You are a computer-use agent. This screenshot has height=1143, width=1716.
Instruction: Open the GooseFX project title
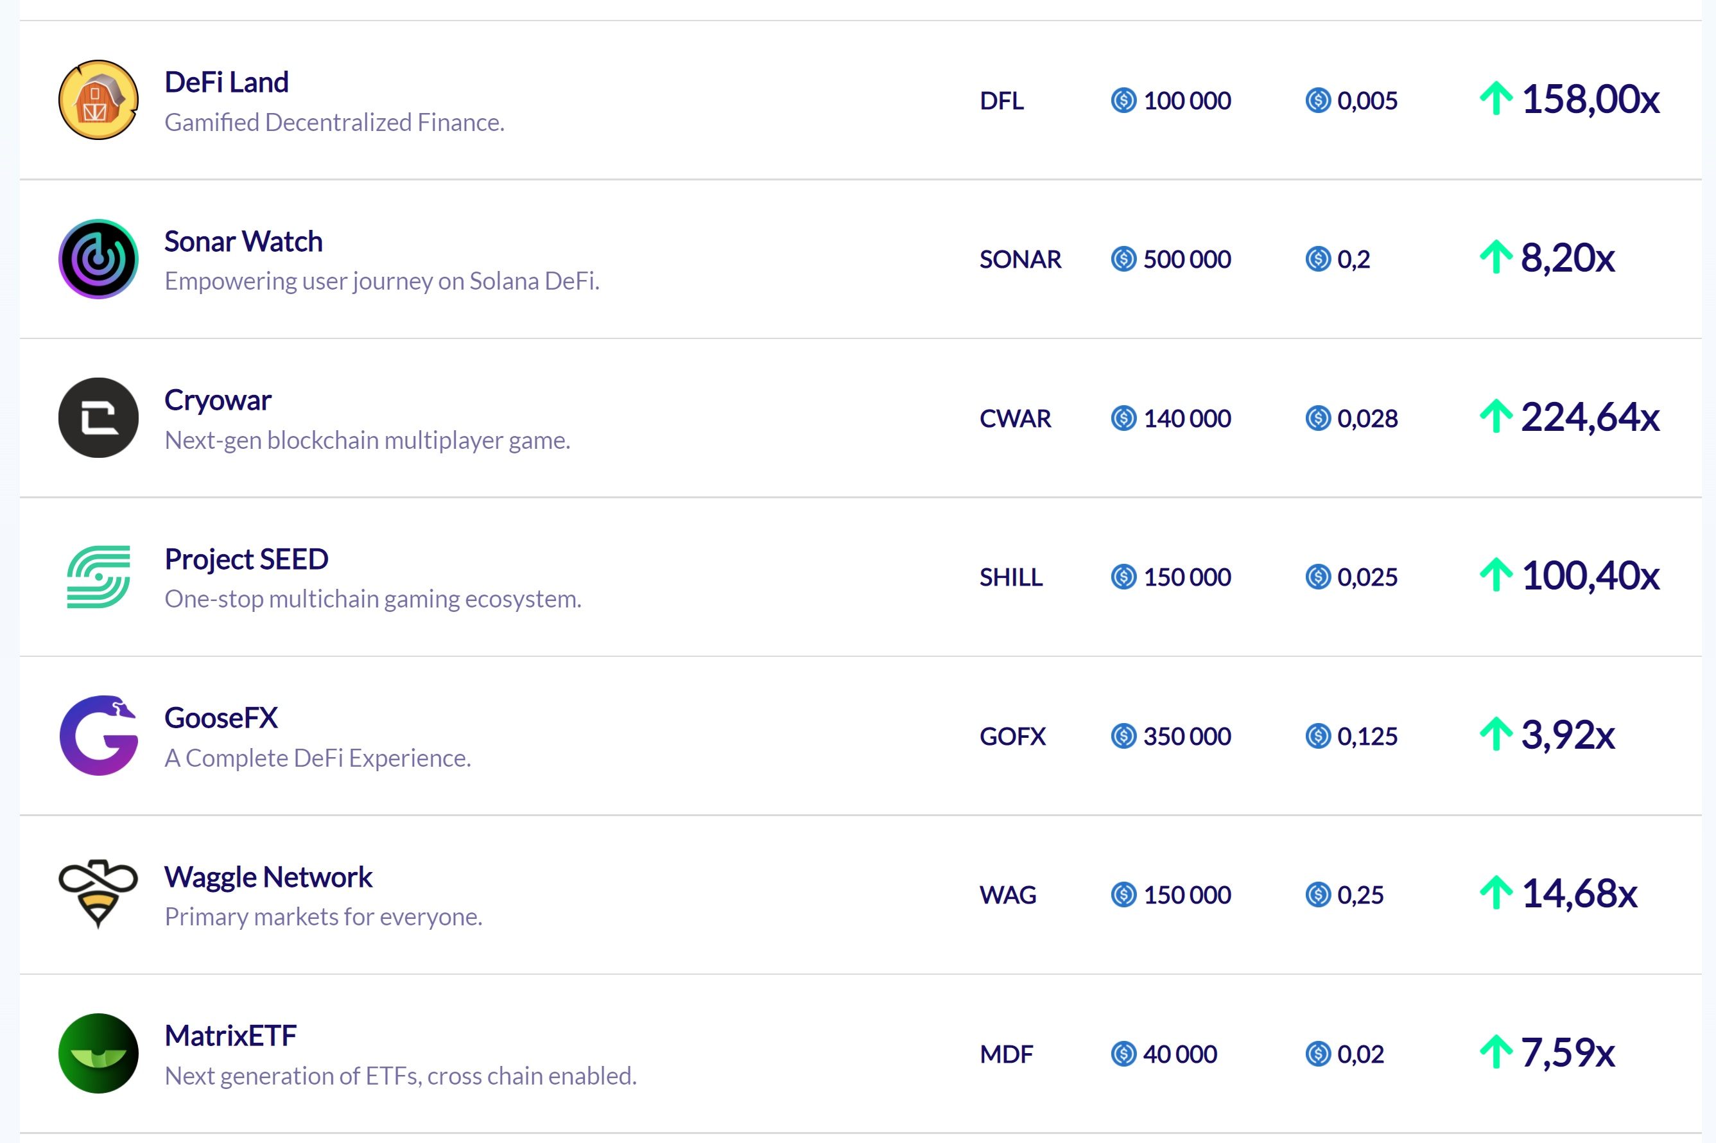tap(221, 718)
